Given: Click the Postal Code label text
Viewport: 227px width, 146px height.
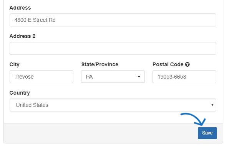Looking at the screenshot, I should pos(168,64).
